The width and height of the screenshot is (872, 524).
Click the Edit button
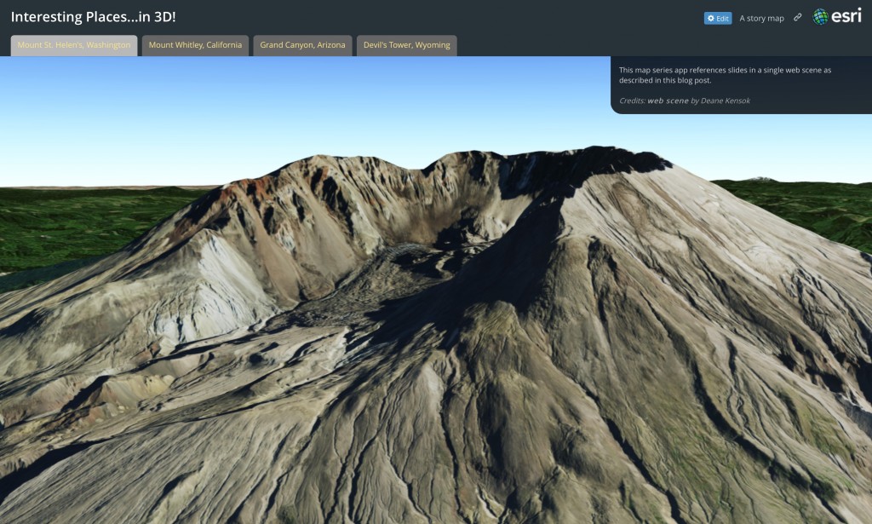click(x=717, y=19)
